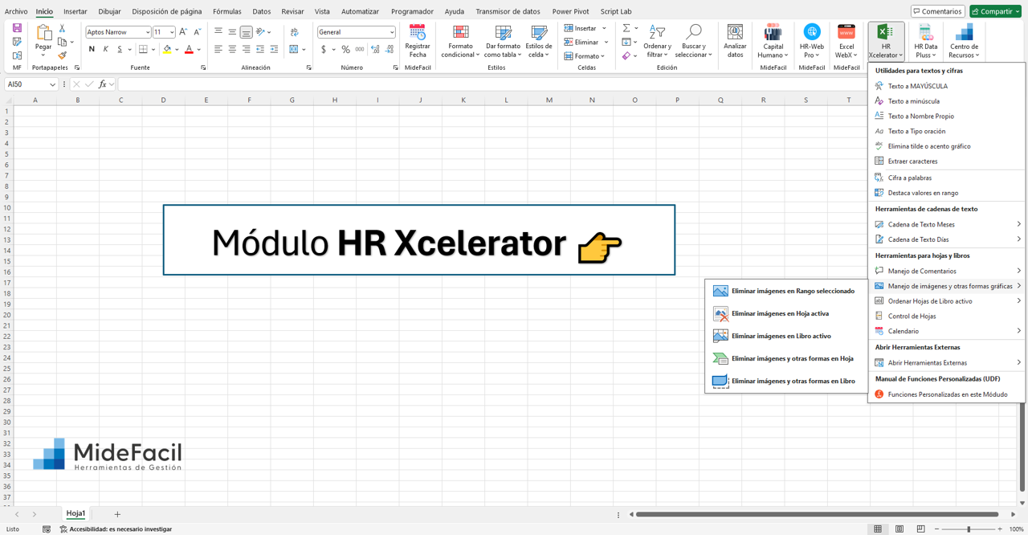
Task: Click the Pegar clipboard icon
Action: click(x=43, y=33)
